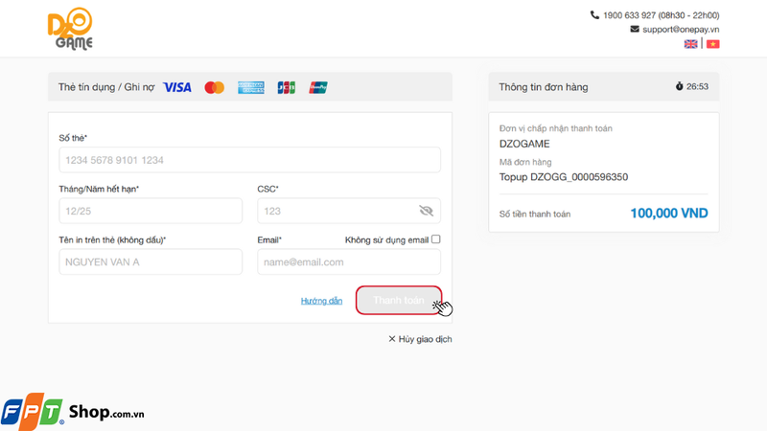Click the 'Số thẻ*' field label
The image size is (767, 431).
coord(73,138)
